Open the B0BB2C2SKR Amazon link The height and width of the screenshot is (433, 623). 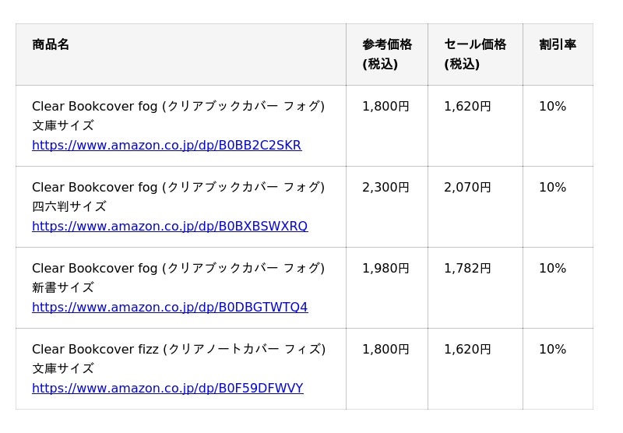pyautogui.click(x=166, y=146)
